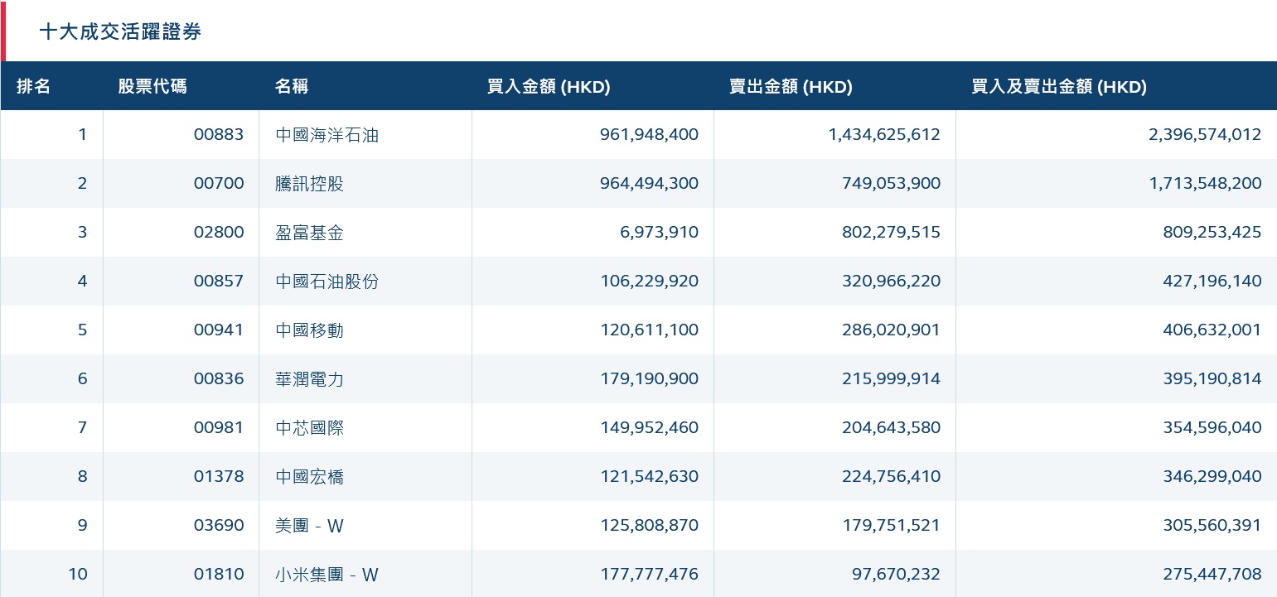
Task: Click buy amount 120,611,100
Action: coord(649,330)
